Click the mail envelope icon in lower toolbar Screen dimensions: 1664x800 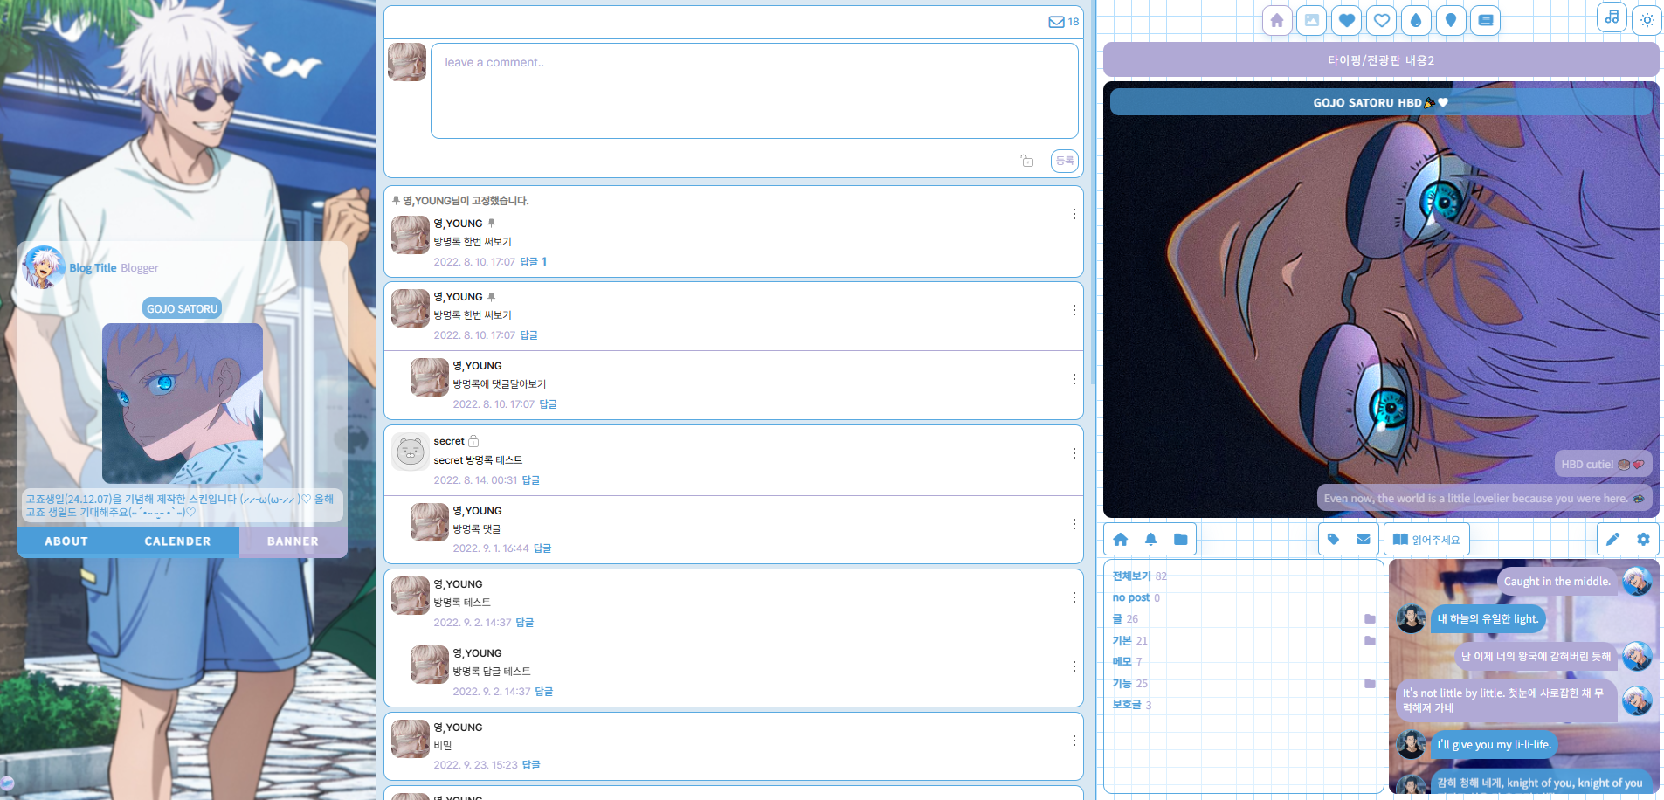click(1363, 539)
